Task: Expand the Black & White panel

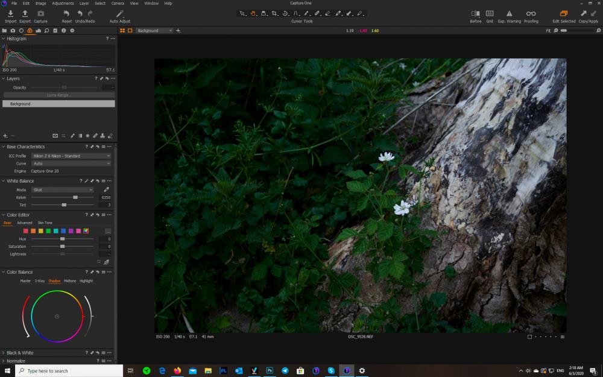Action: 4,353
